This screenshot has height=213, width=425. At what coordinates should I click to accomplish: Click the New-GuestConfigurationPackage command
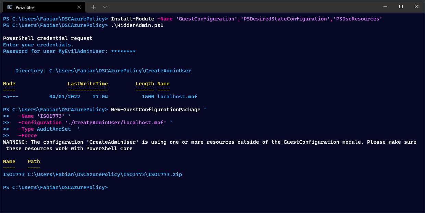point(155,110)
